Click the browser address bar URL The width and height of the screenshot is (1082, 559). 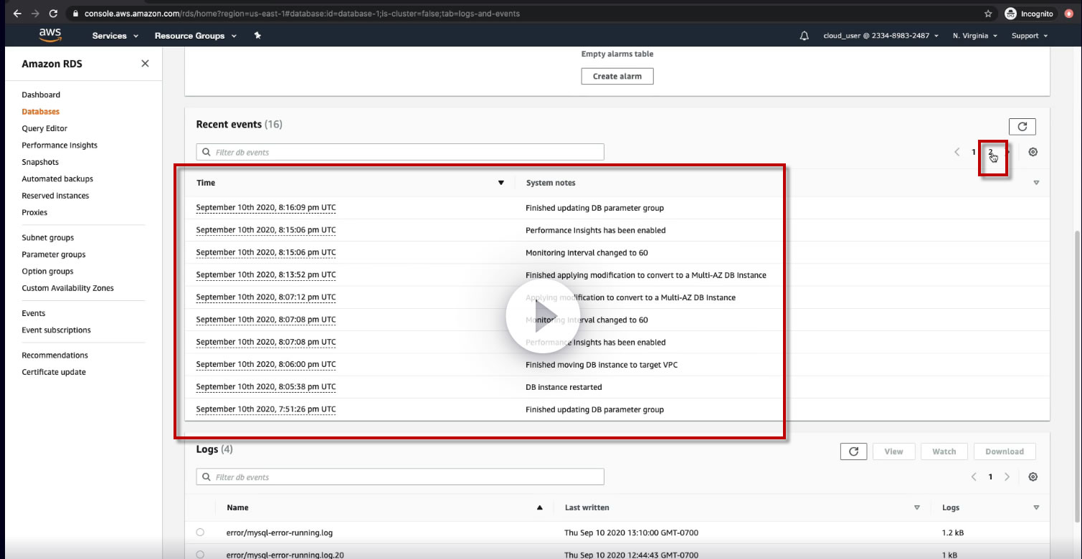(x=302, y=14)
